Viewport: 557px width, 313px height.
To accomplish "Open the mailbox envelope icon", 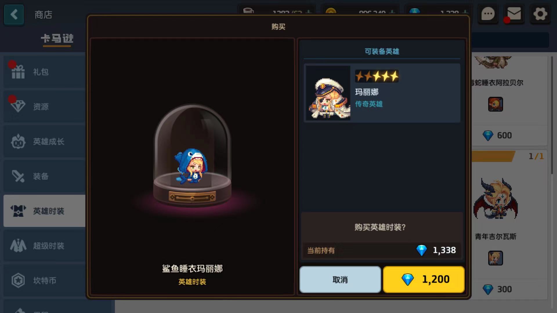I will (514, 14).
